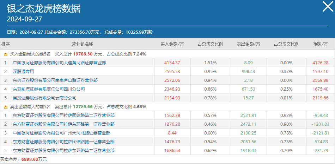Select sell amount 1918.43

pyautogui.click(x=249, y=151)
